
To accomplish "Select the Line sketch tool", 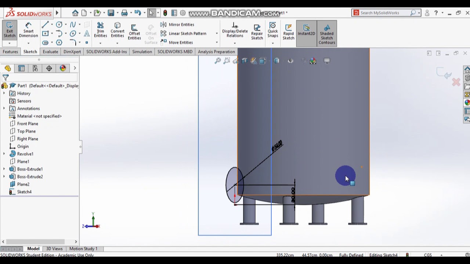I will [x=45, y=25].
